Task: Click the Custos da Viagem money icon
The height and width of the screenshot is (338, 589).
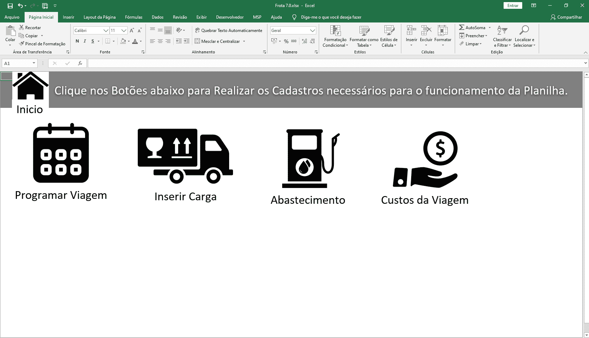Action: click(425, 160)
